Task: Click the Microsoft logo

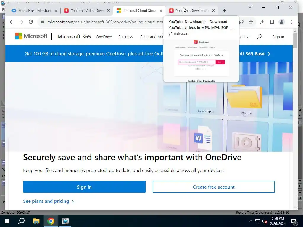Action: [x=31, y=36]
